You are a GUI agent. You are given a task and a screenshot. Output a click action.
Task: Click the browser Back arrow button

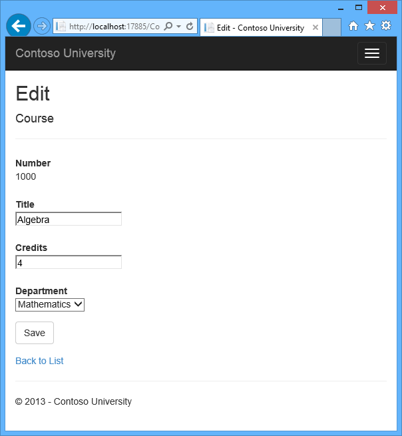pos(18,26)
